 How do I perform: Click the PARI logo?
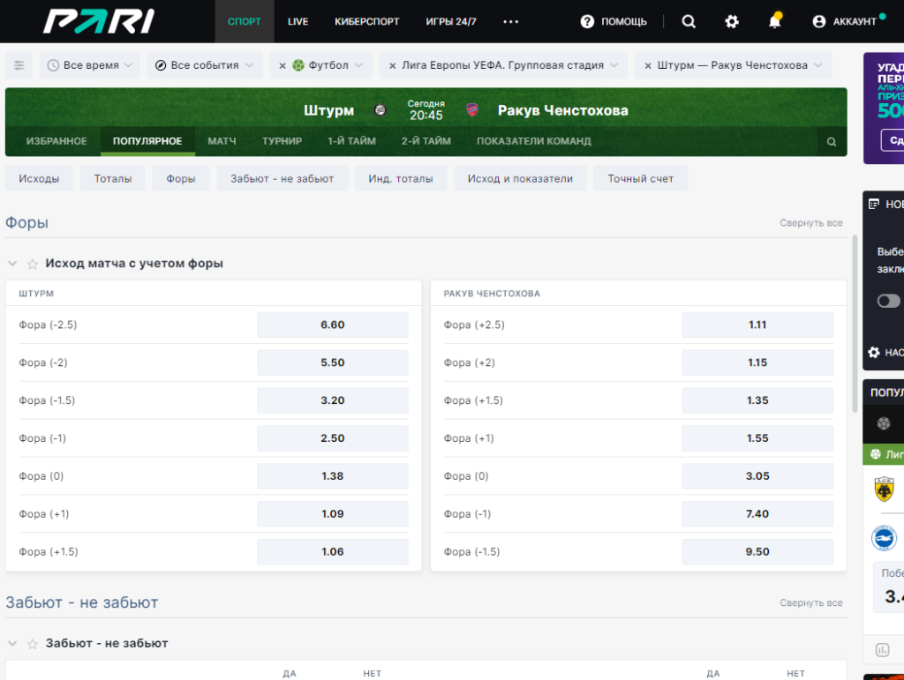pyautogui.click(x=99, y=21)
